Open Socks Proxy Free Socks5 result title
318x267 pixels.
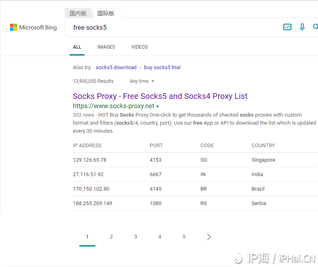tap(160, 96)
